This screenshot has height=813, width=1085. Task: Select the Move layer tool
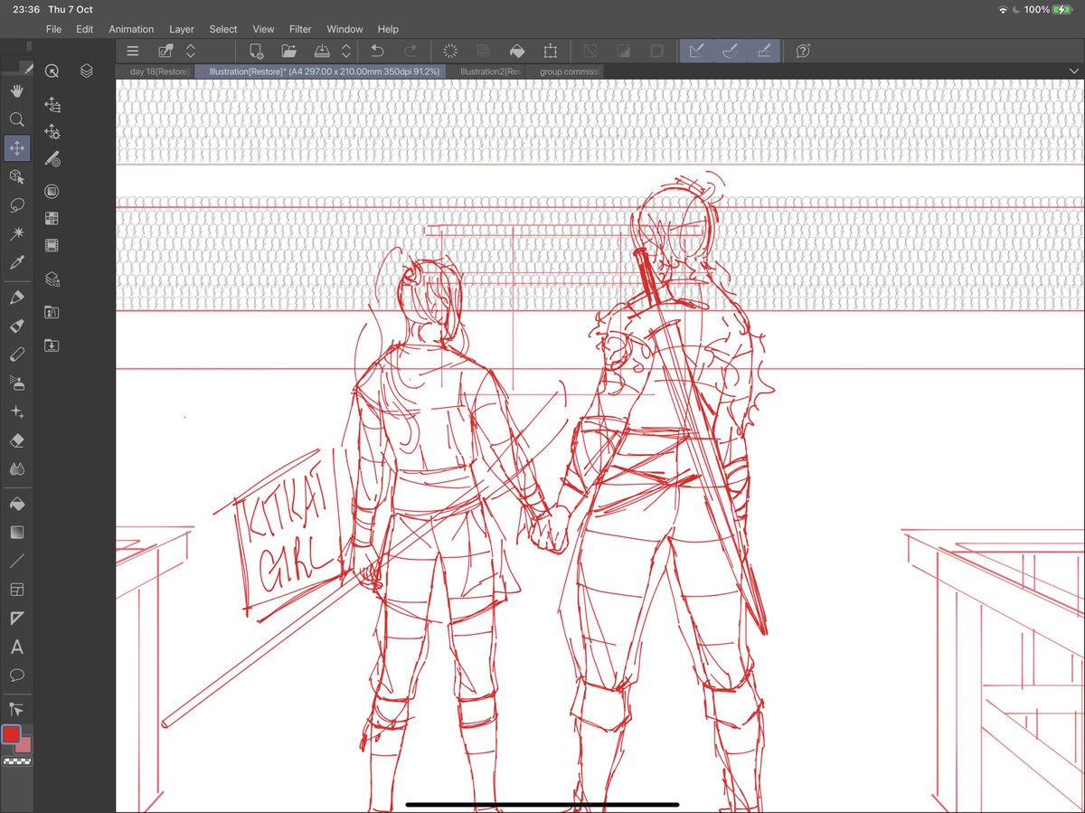click(x=16, y=148)
